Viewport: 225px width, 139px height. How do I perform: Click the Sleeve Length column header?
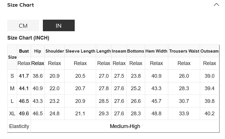(80, 51)
